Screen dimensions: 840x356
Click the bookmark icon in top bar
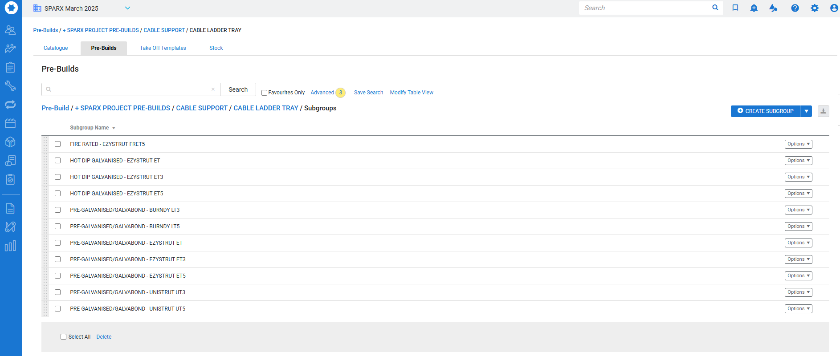coord(735,8)
